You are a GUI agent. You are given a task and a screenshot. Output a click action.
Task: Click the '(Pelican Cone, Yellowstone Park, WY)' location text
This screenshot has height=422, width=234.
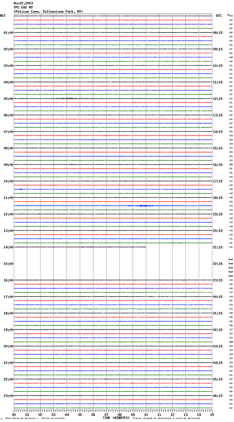48,12
